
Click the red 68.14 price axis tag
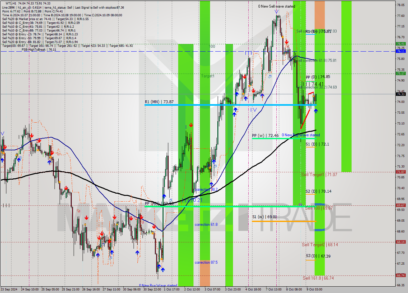point(401,242)
